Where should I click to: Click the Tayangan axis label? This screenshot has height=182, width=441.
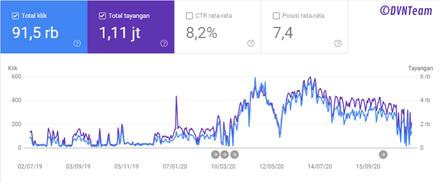pos(421,68)
